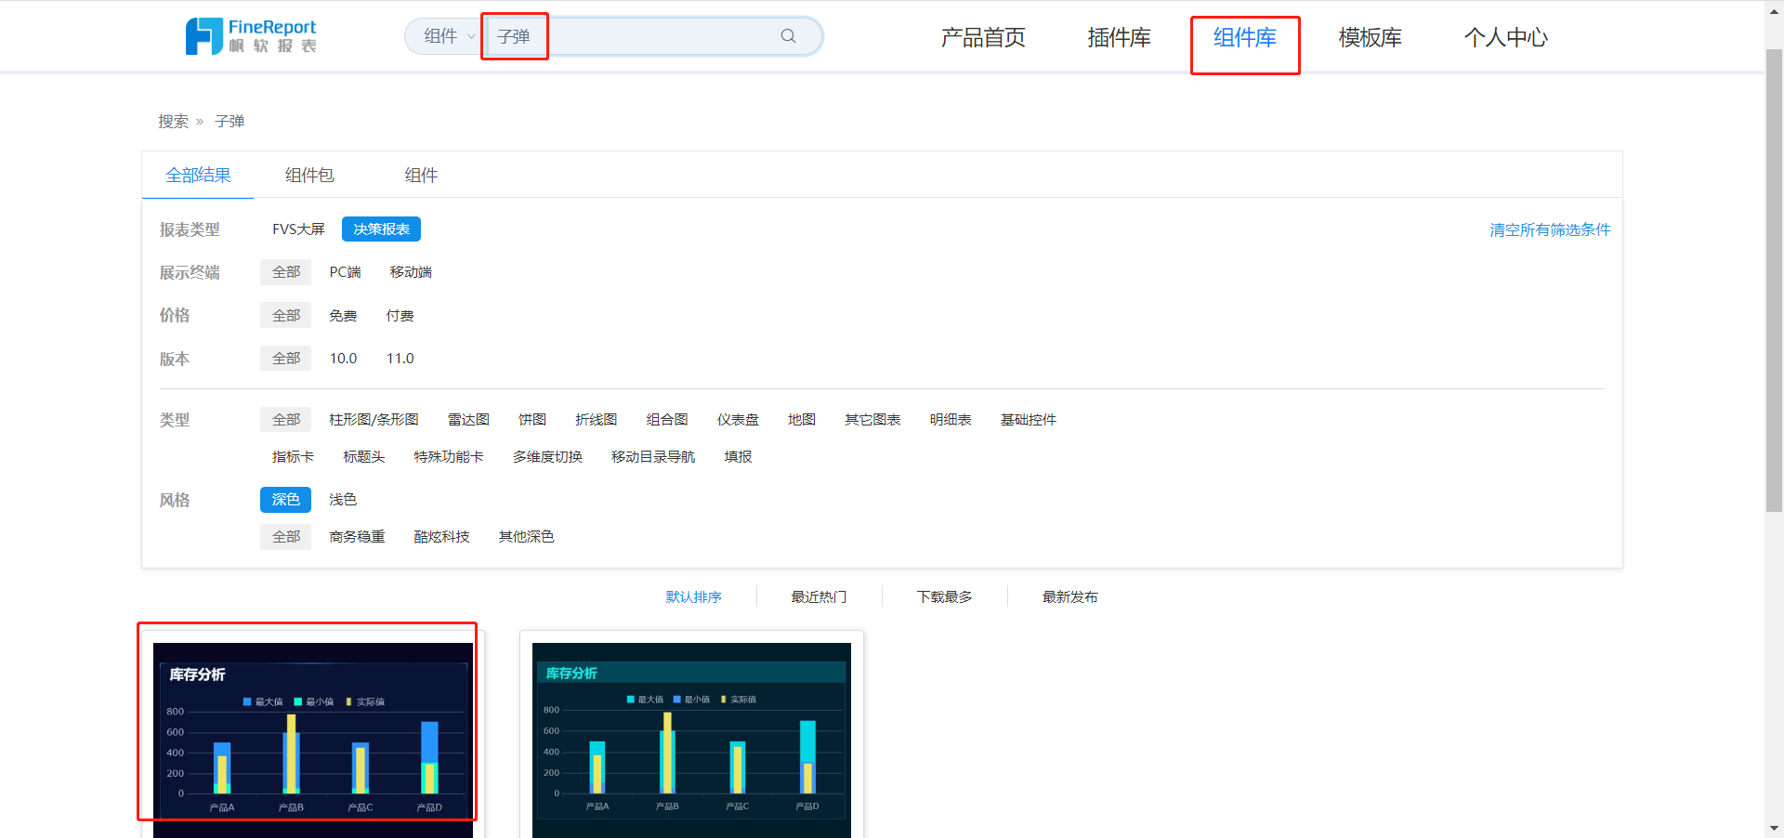Screen dimensions: 1784x838
Task: Filter by 免费 price
Action: (343, 316)
